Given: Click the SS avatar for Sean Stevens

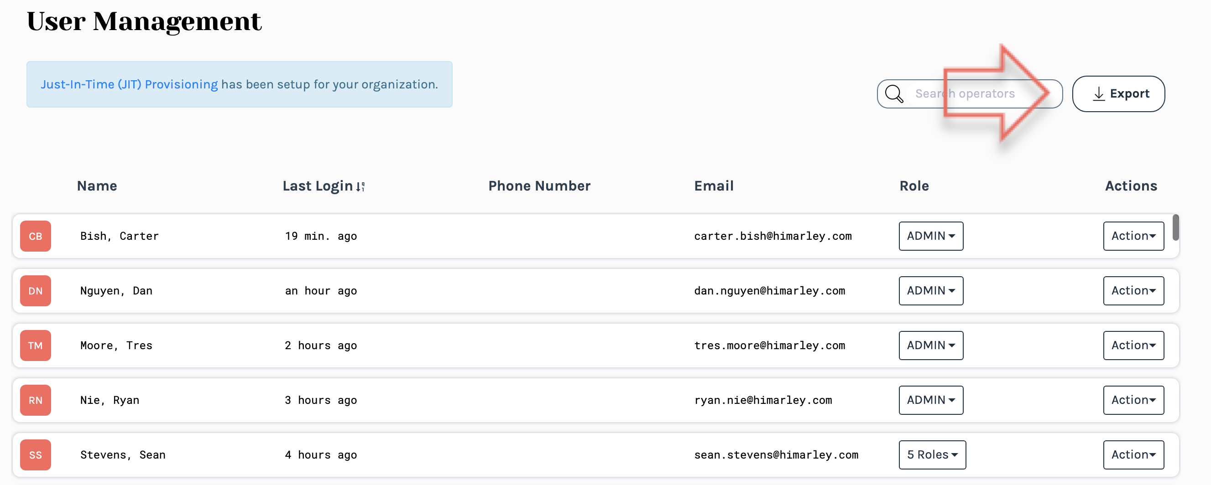Looking at the screenshot, I should [36, 454].
